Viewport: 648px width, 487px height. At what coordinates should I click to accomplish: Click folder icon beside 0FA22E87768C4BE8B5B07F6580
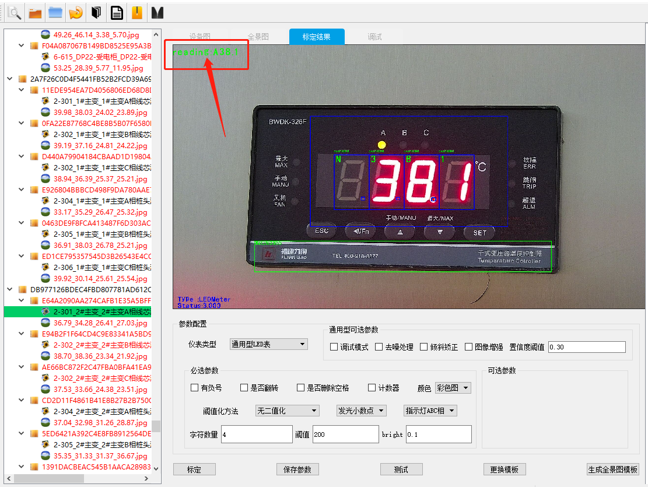click(x=34, y=123)
